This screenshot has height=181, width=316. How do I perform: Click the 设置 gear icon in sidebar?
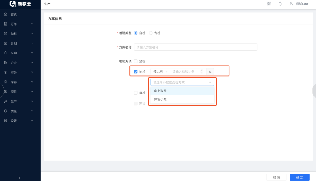click(5, 121)
